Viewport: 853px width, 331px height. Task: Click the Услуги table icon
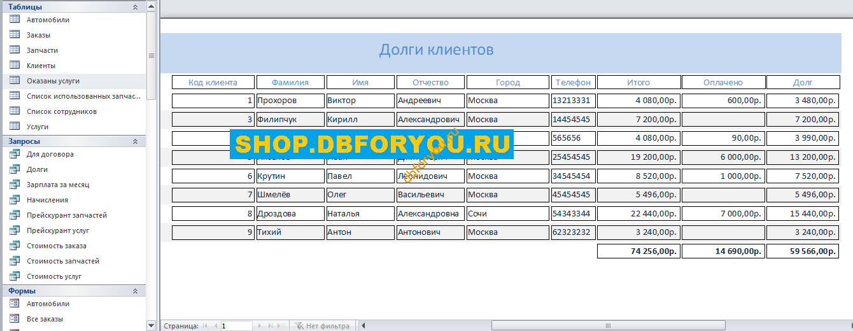coord(15,127)
